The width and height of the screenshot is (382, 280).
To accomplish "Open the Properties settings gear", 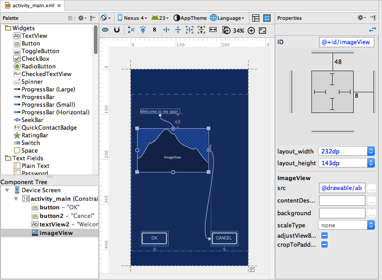I will [x=362, y=18].
